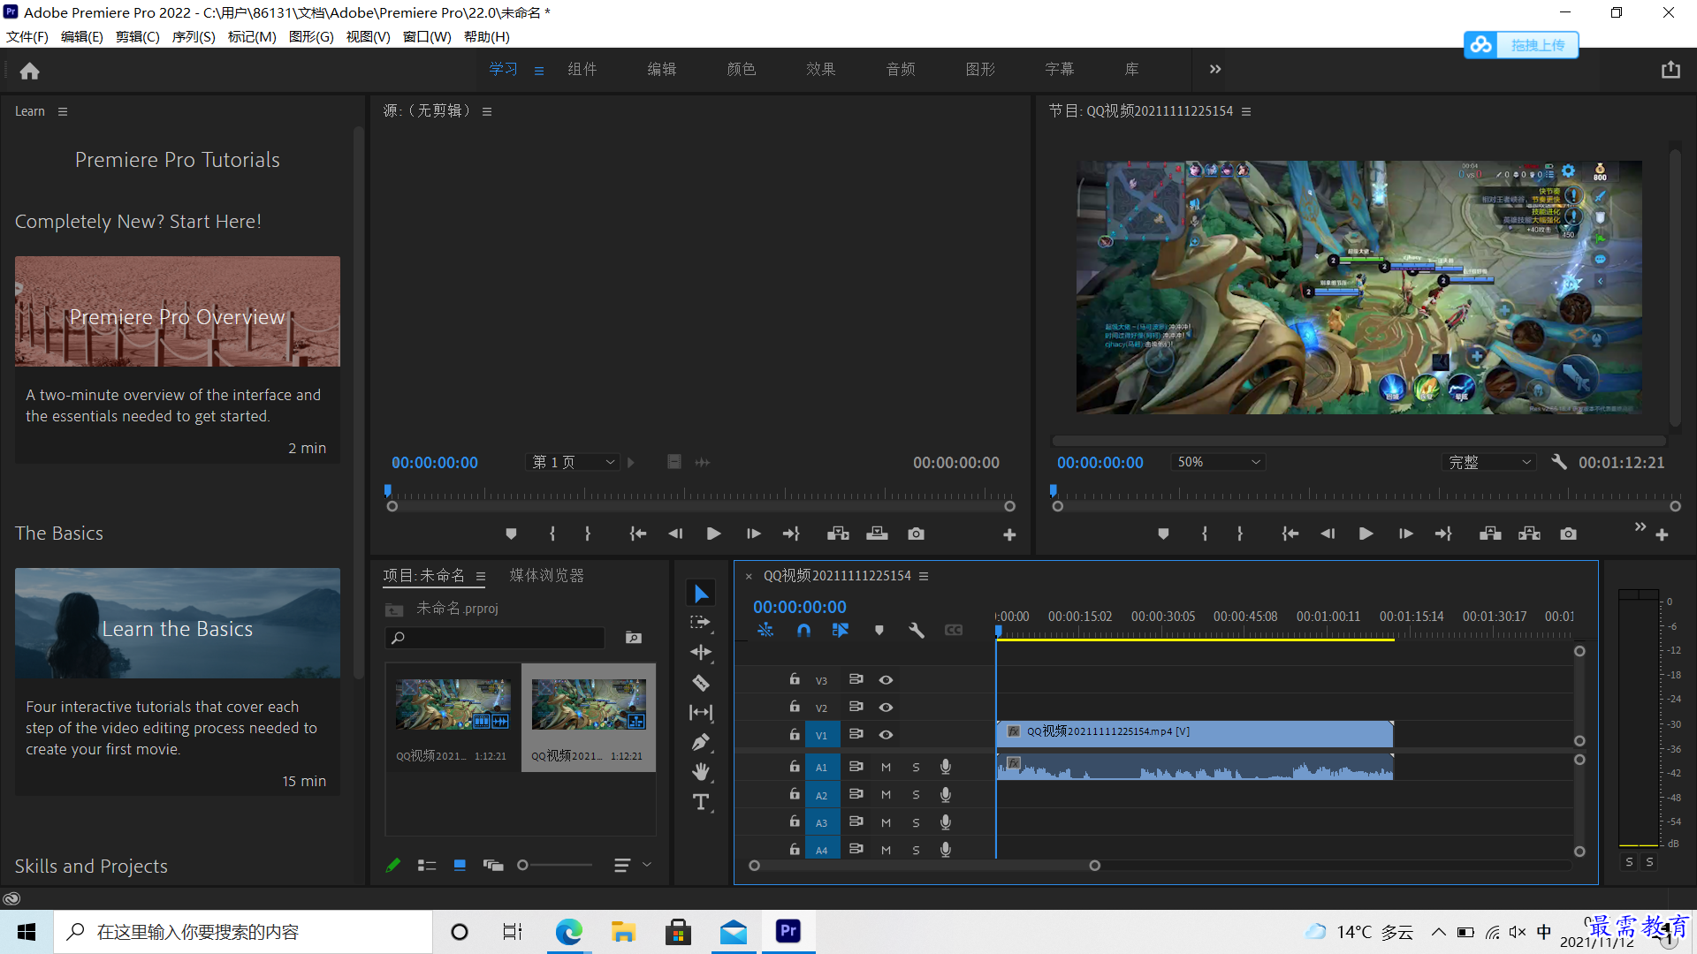Open the 文件(F) menu
Screen dimensions: 1697x954
point(27,36)
